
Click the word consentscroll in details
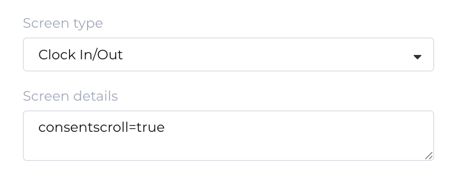pos(83,127)
